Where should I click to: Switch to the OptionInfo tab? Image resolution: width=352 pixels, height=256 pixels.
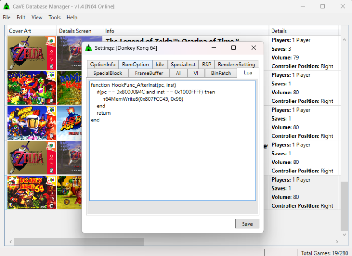pyautogui.click(x=103, y=65)
